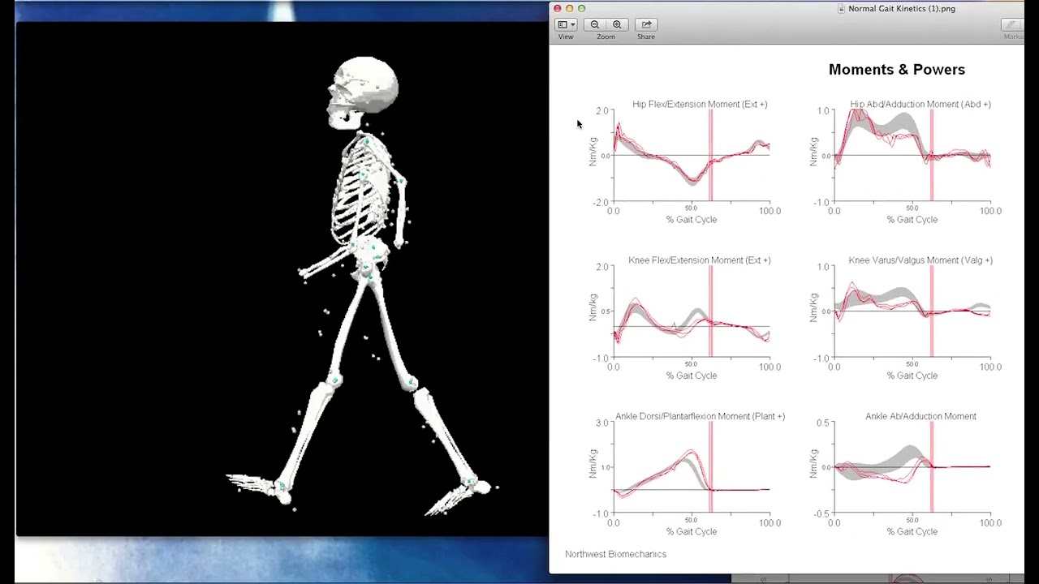The width and height of the screenshot is (1039, 584).
Task: Click the zoom in magnifier button
Action: click(617, 24)
